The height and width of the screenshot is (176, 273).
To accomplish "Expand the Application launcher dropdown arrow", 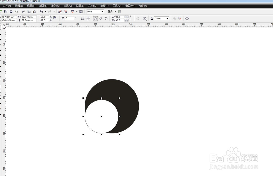I will tap(77, 12).
